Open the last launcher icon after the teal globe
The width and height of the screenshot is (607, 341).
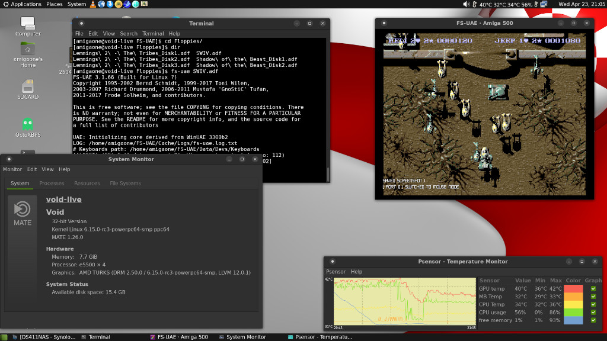tap(144, 4)
